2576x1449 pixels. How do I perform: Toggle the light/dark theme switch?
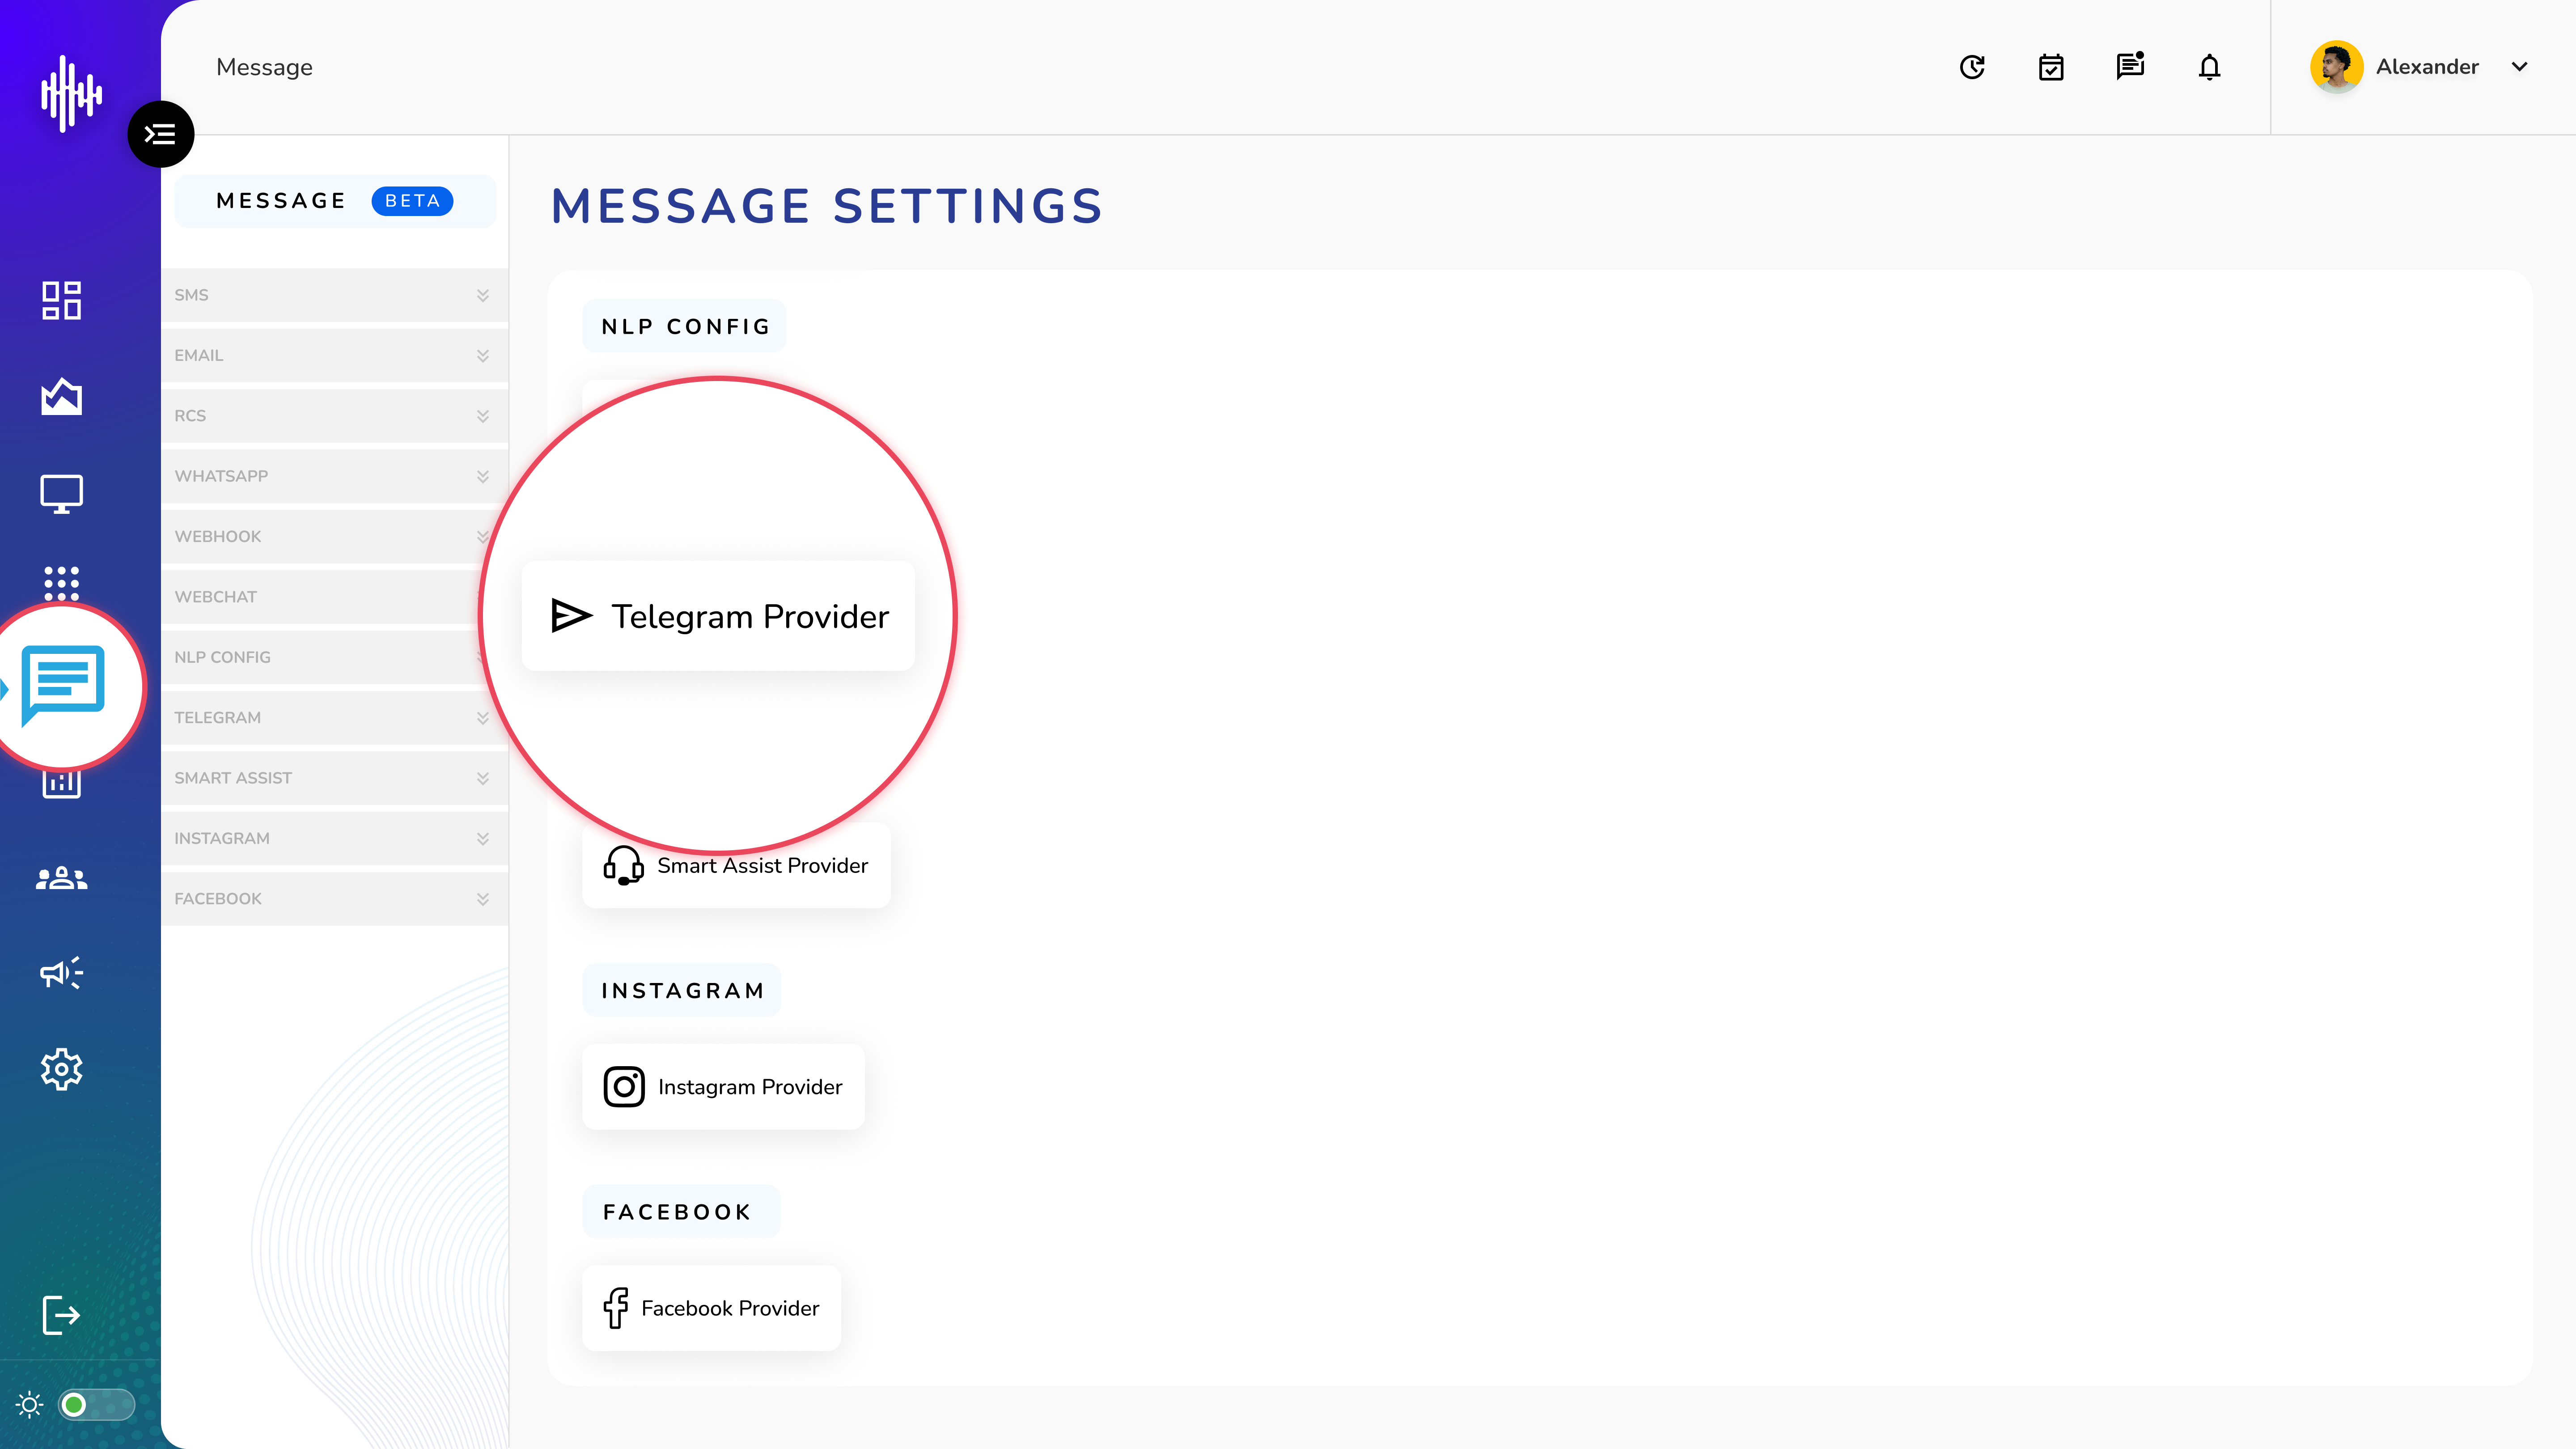click(96, 1405)
